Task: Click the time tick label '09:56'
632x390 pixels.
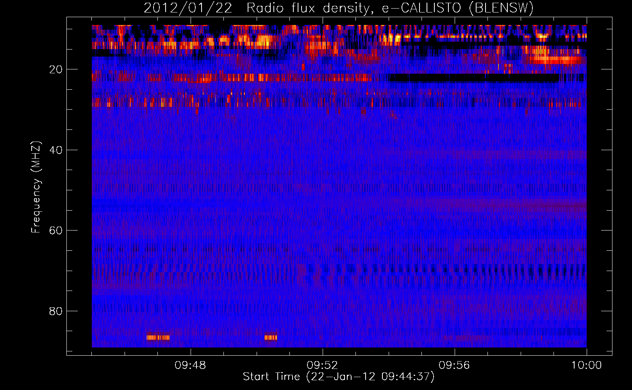Action: pos(454,365)
